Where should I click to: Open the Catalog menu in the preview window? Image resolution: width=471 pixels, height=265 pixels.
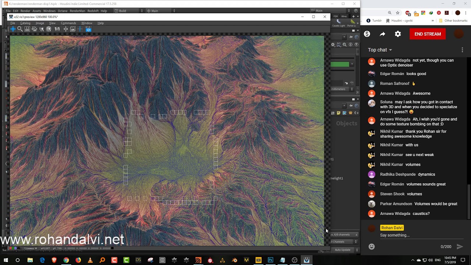(25, 23)
